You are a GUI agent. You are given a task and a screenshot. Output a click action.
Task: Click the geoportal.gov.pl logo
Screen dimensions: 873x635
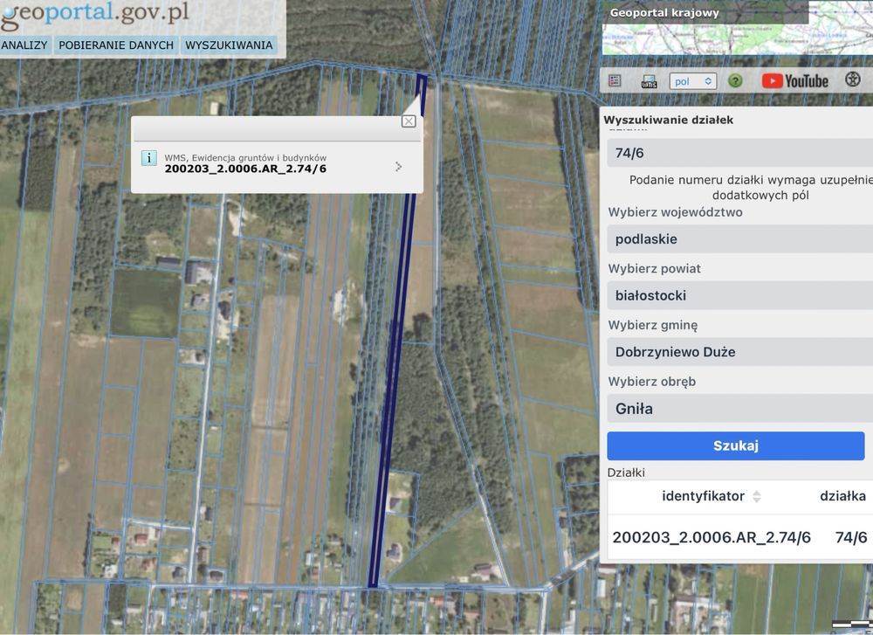(x=95, y=15)
